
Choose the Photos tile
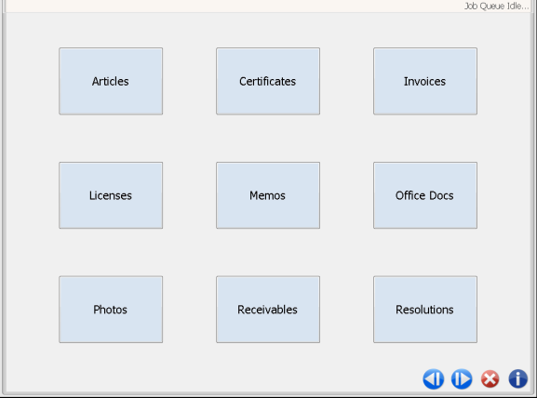click(x=111, y=310)
